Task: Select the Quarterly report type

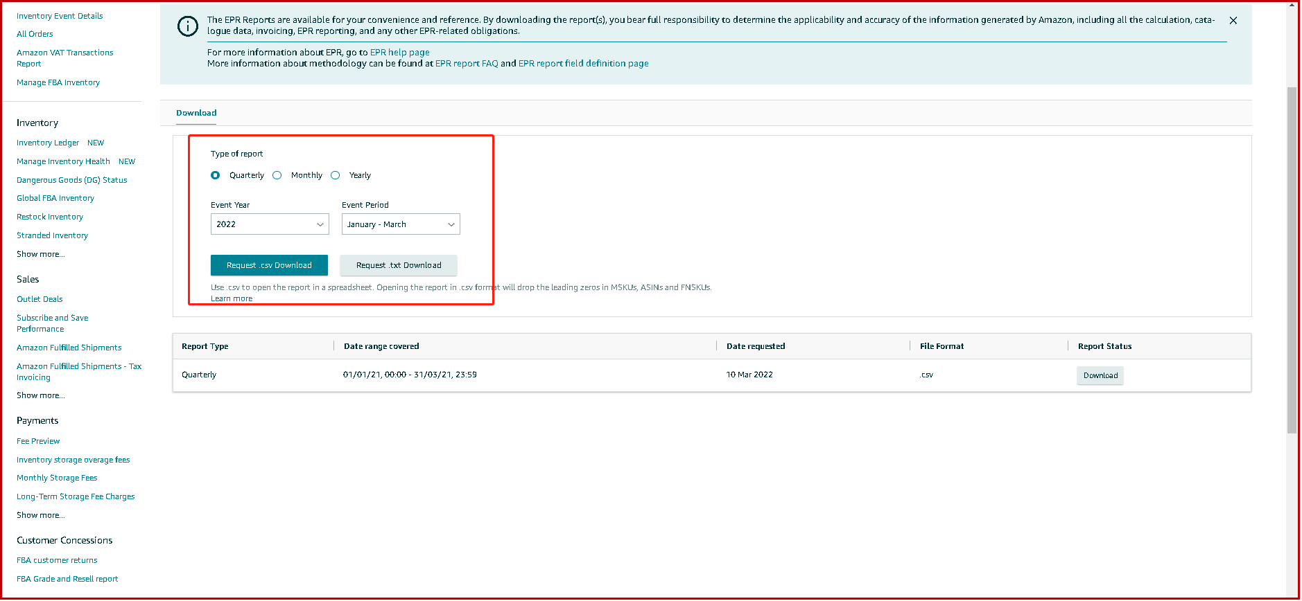Action: point(216,175)
